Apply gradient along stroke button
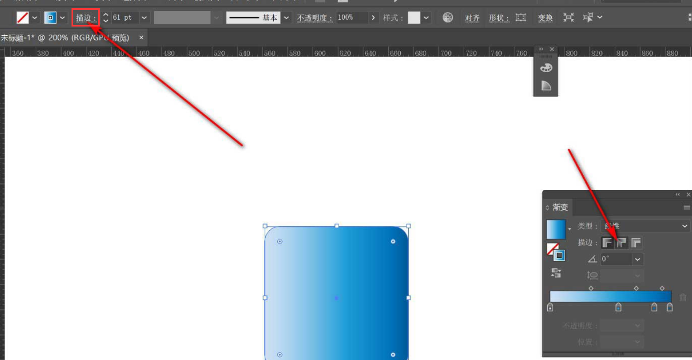 [622, 243]
